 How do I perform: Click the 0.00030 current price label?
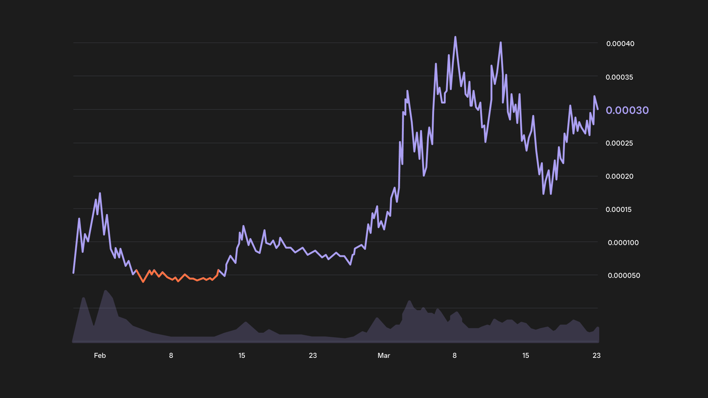click(x=627, y=110)
